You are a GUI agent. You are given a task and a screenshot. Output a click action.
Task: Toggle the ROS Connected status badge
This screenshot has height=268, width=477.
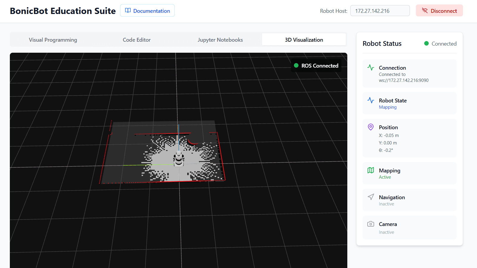(316, 66)
